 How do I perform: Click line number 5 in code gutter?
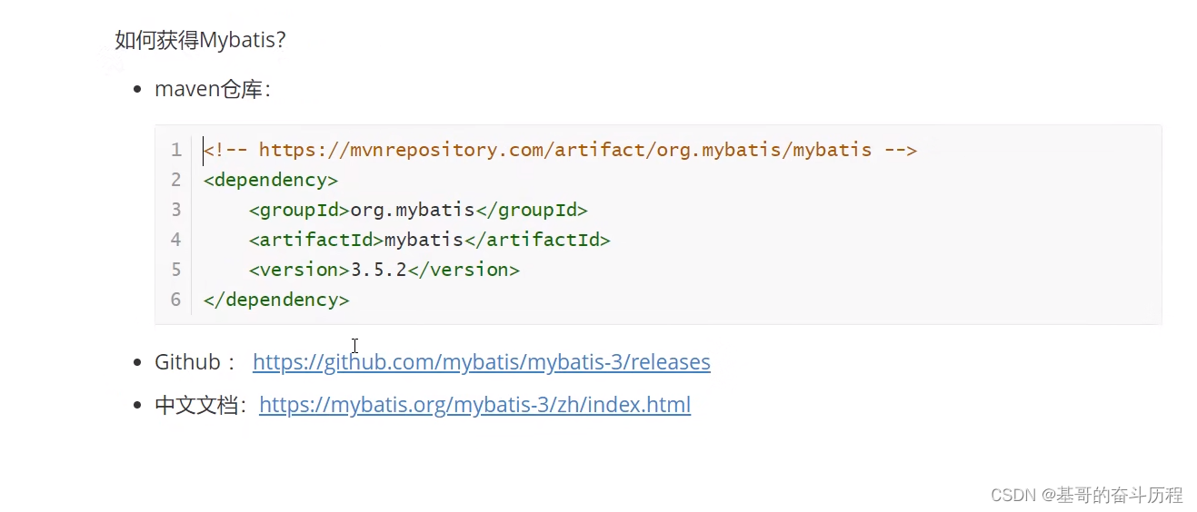pyautogui.click(x=175, y=270)
